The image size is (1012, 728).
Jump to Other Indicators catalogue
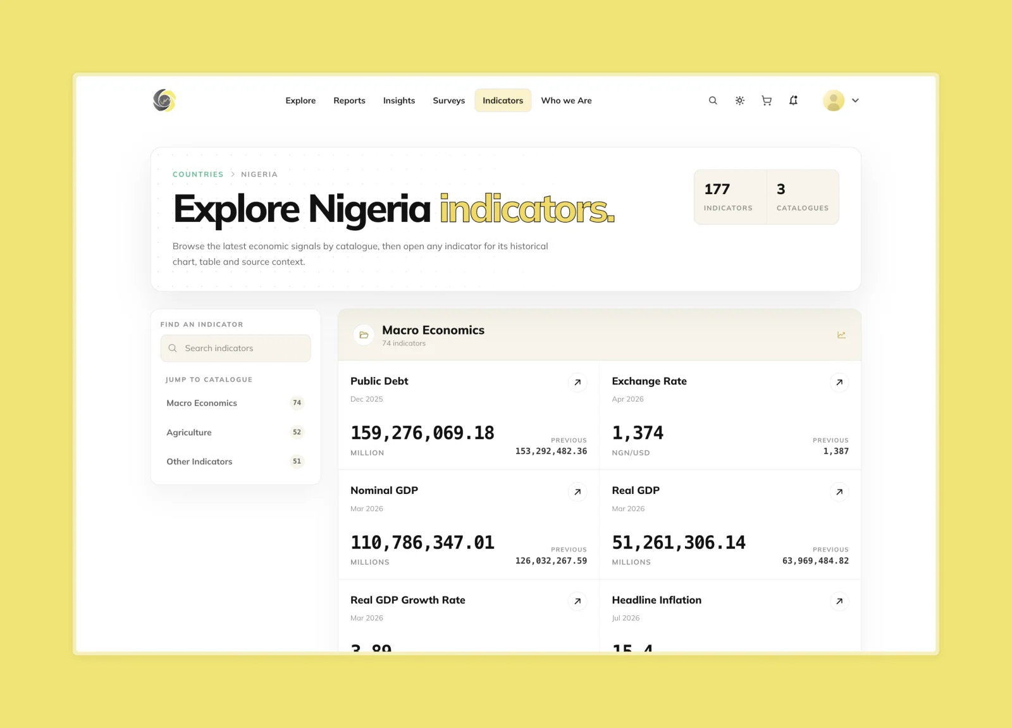[235, 462]
